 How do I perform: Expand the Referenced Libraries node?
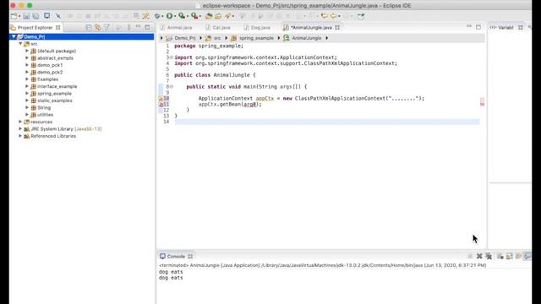click(x=20, y=136)
